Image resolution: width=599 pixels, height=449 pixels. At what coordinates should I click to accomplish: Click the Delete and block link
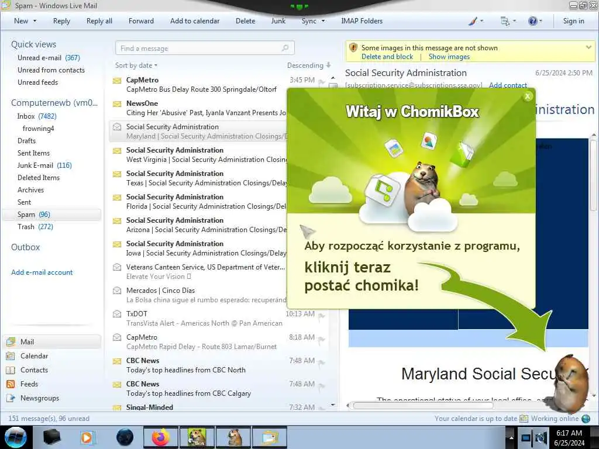387,57
